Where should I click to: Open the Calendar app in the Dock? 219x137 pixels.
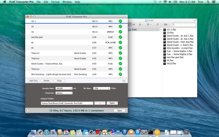click(66, 132)
